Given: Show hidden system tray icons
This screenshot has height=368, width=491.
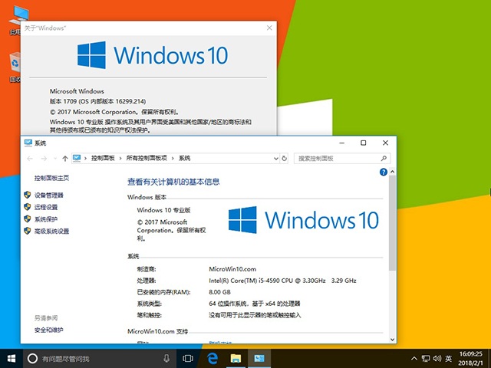Looking at the screenshot, I should [x=414, y=359].
